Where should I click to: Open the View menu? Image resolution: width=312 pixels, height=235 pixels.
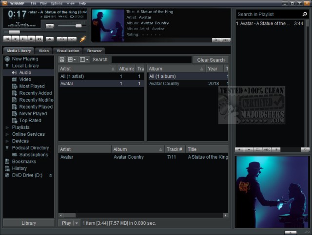pyautogui.click(x=70, y=3)
